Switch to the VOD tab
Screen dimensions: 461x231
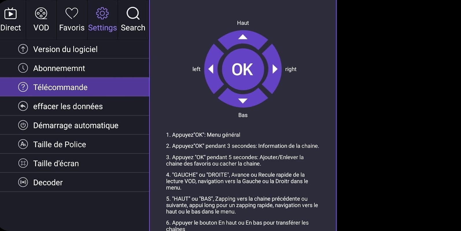point(41,20)
